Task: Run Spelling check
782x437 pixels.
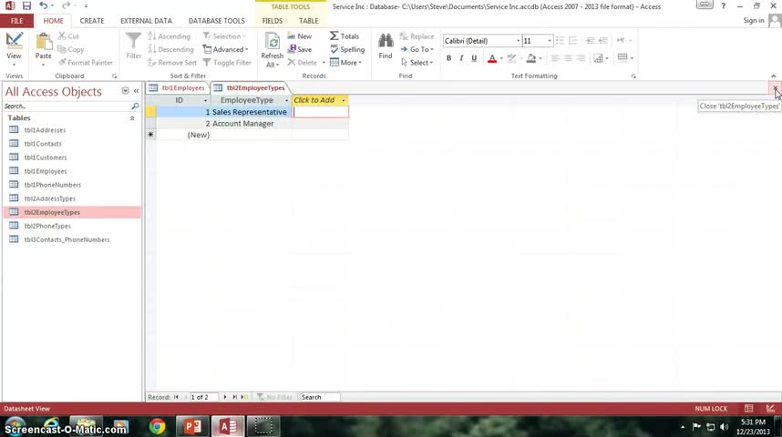Action: point(347,49)
